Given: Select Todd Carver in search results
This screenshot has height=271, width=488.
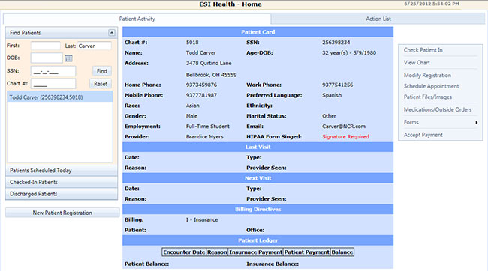Looking at the screenshot, I should (60, 97).
